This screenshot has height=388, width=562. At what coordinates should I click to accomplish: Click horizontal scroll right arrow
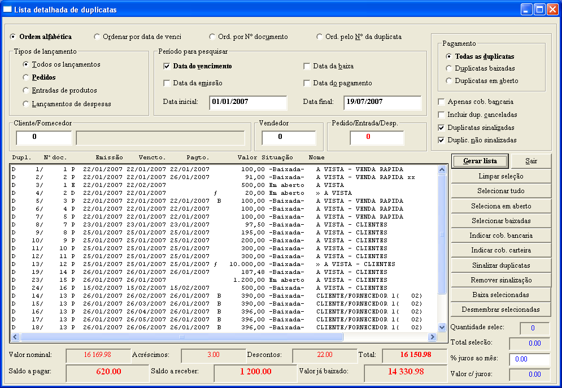[x=432, y=337]
